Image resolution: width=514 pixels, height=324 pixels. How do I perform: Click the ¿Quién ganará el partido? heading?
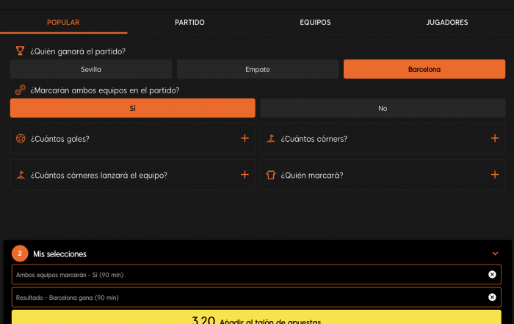coord(78,51)
